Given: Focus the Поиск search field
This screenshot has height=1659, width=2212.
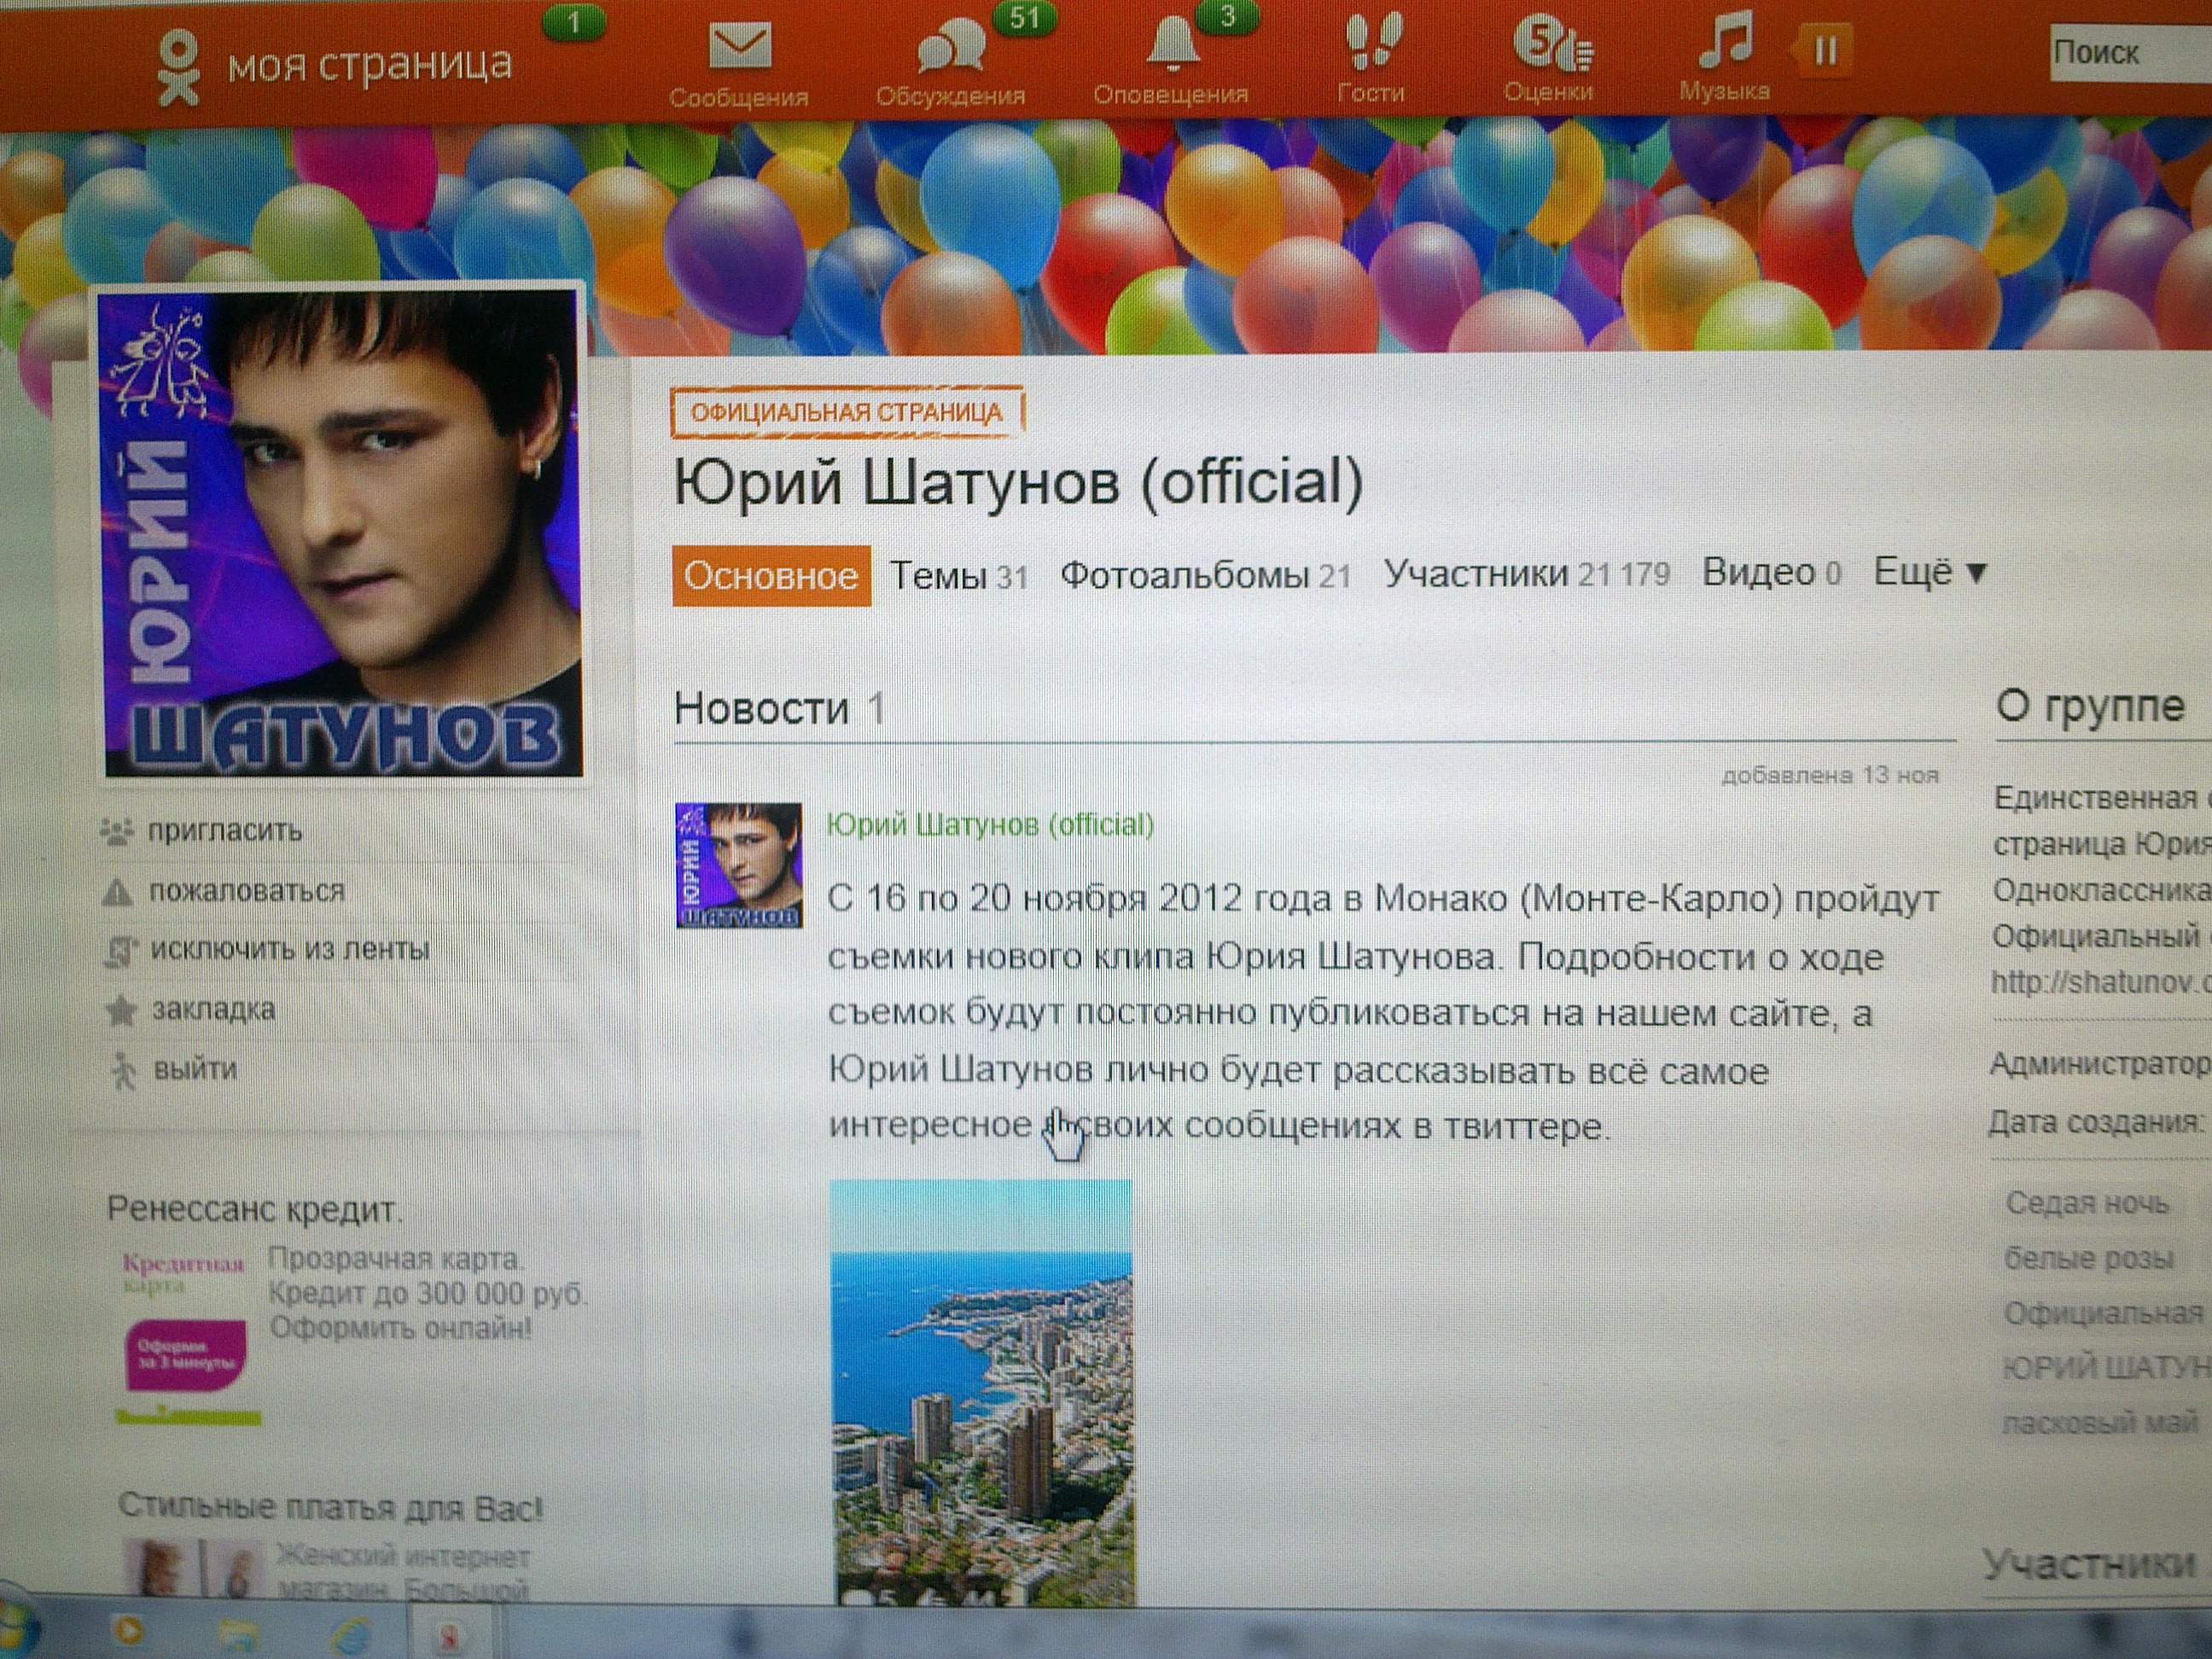Looking at the screenshot, I should pos(2130,52).
